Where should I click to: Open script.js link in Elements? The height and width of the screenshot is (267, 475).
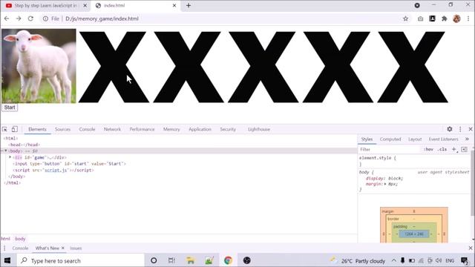point(56,170)
